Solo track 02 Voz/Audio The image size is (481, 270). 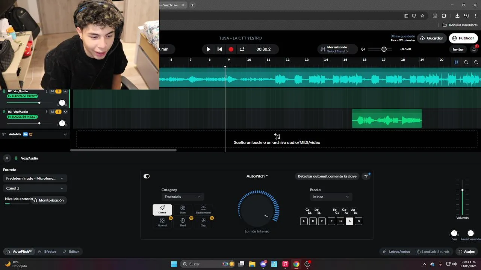(x=58, y=91)
